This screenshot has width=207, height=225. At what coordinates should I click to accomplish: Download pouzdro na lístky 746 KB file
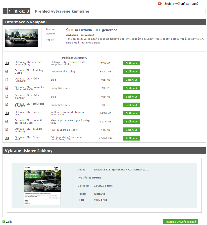click(x=131, y=130)
